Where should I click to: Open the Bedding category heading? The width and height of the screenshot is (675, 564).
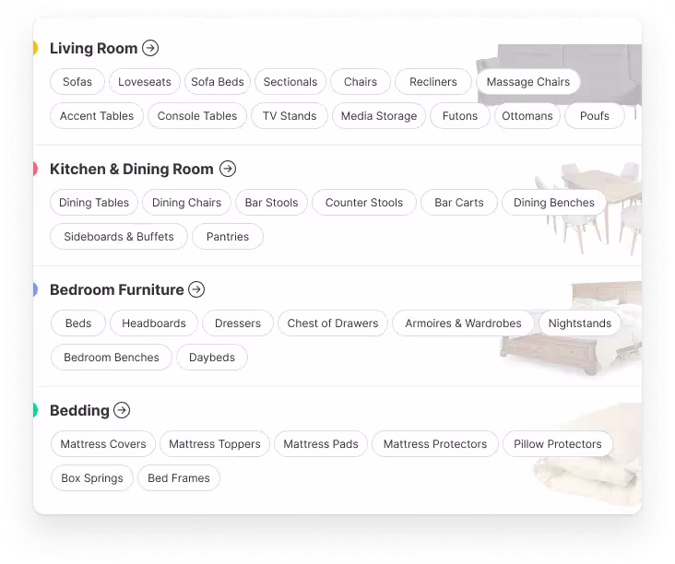click(79, 410)
